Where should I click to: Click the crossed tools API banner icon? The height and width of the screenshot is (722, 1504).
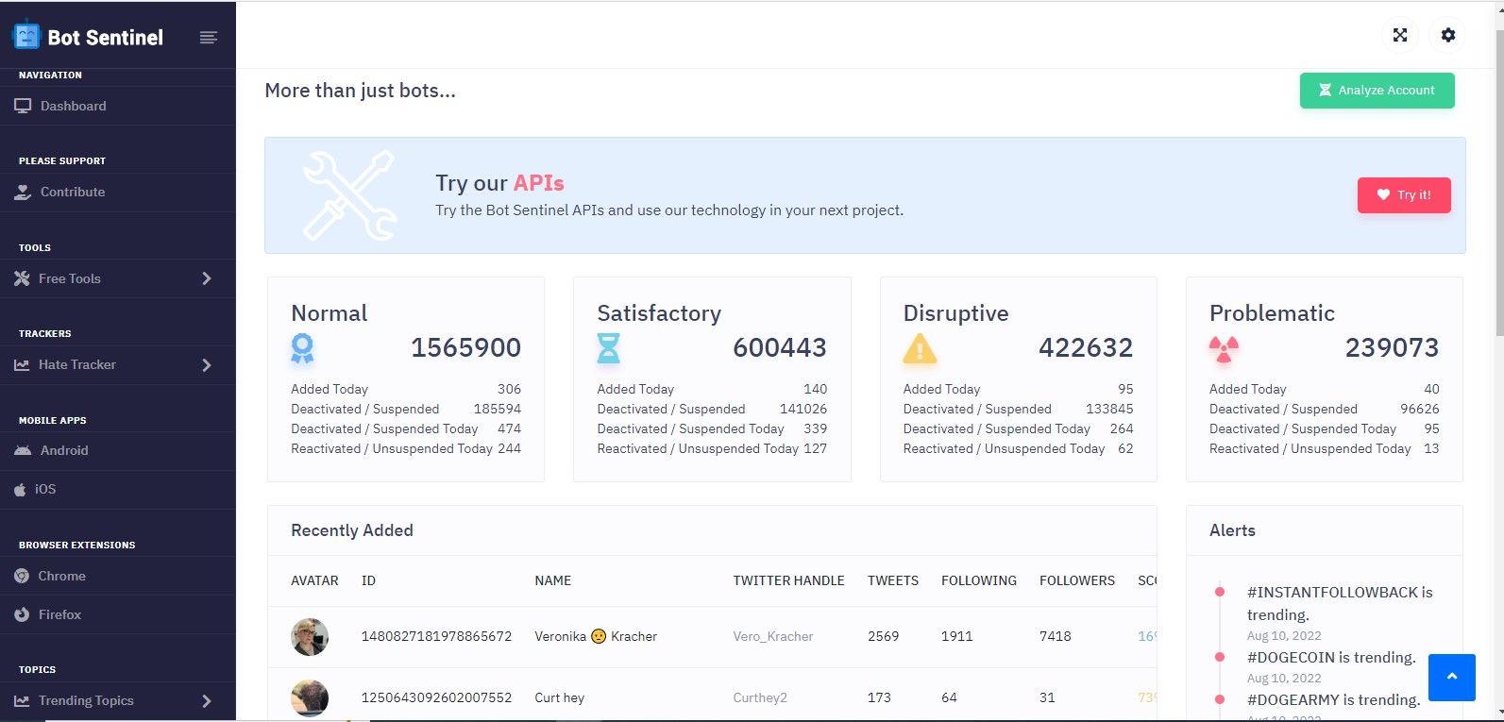349,195
